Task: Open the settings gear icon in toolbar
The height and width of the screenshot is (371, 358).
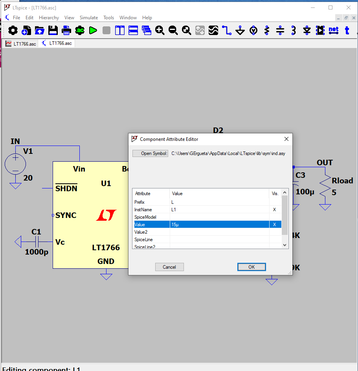Action: pos(13,30)
